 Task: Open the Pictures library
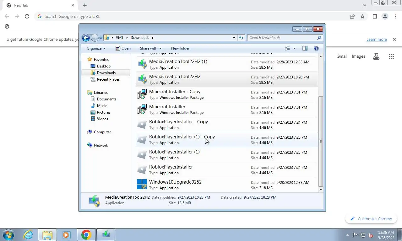(x=104, y=112)
